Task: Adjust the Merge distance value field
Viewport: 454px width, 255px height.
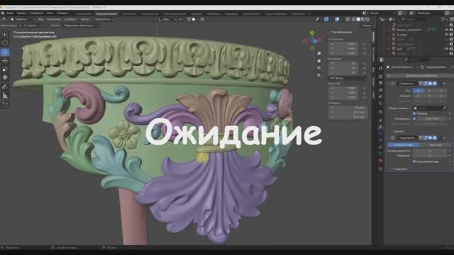Action: pos(432,118)
